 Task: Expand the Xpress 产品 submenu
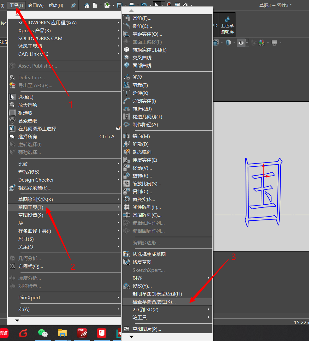(64, 31)
